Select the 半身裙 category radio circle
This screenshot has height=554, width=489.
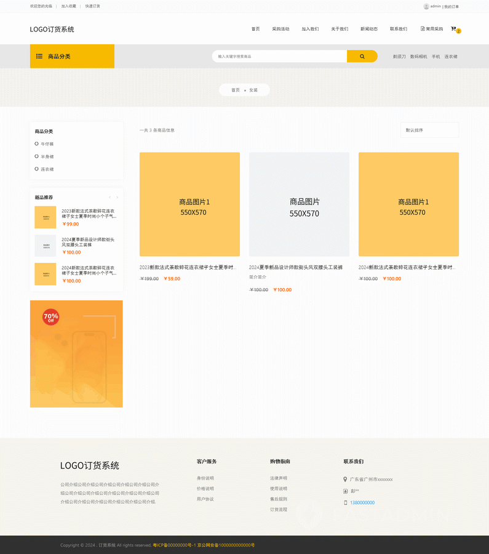coord(37,156)
